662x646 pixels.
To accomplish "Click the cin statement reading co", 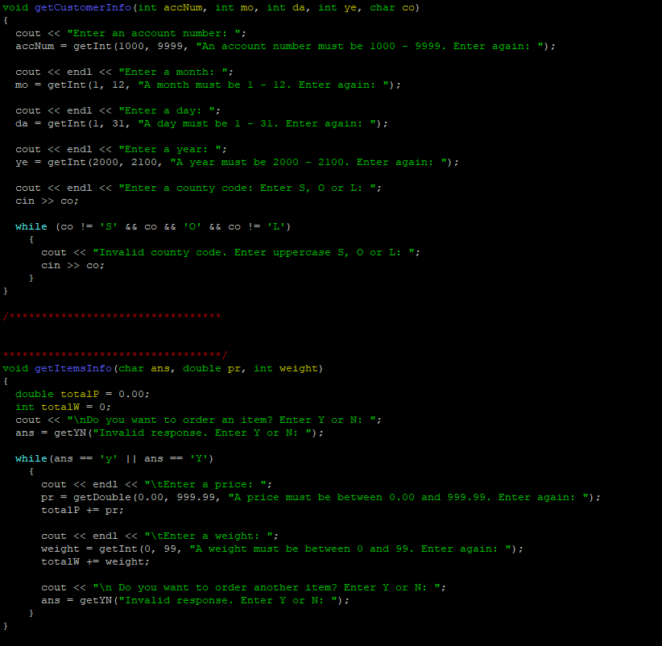I will pyautogui.click(x=47, y=201).
